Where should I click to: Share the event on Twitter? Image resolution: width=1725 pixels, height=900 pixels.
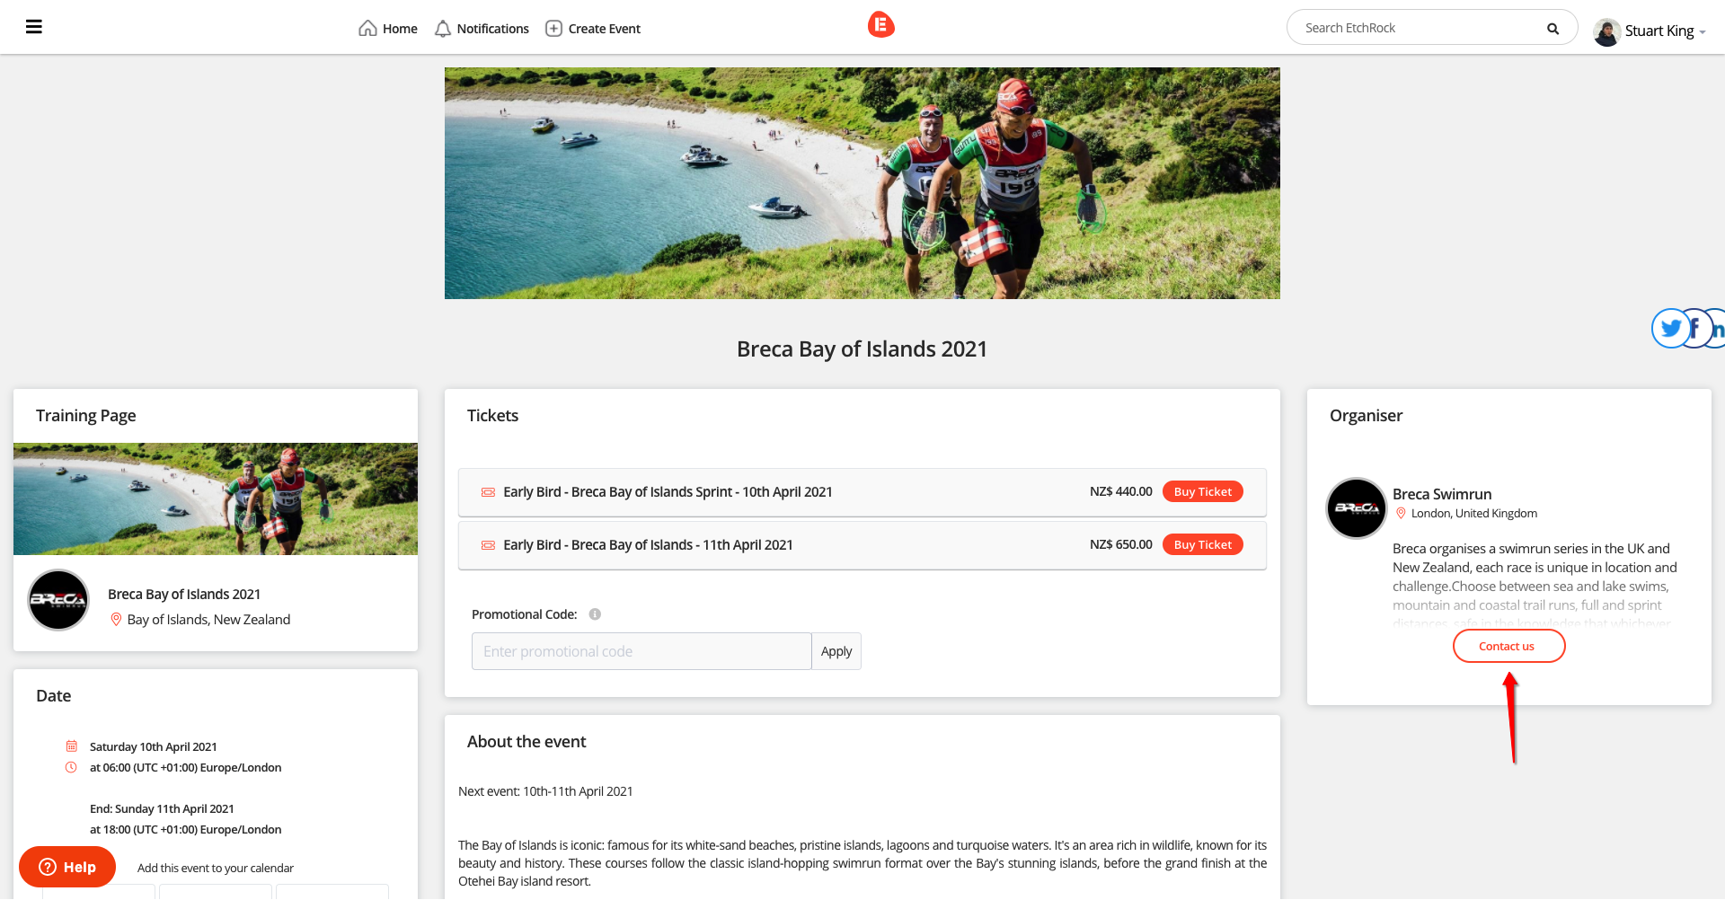point(1670,328)
